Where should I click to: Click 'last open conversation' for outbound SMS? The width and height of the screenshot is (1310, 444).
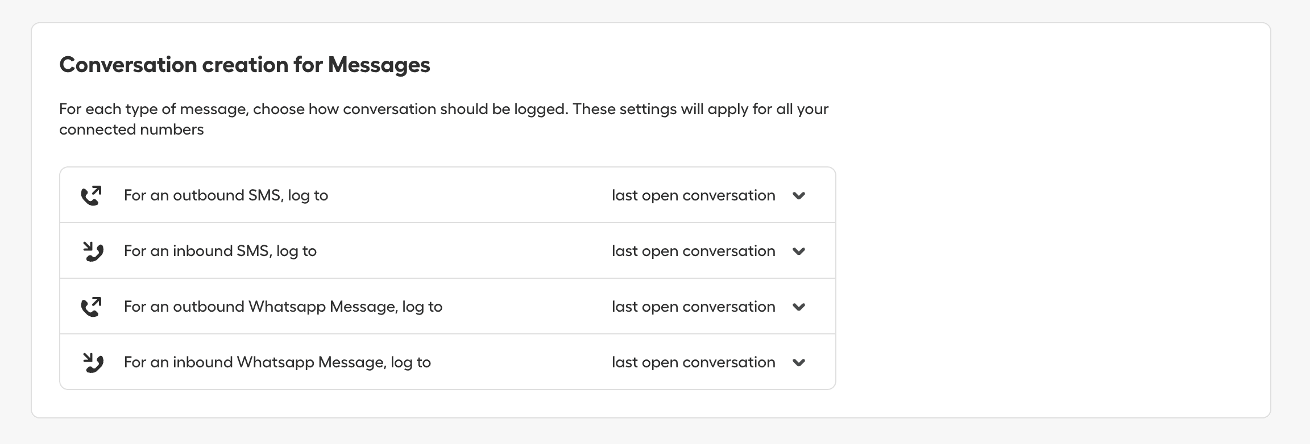(x=693, y=195)
